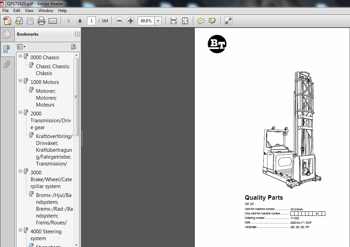The height and width of the screenshot is (247, 350).
Task: Click the total pages 164 label
Action: (x=105, y=21)
